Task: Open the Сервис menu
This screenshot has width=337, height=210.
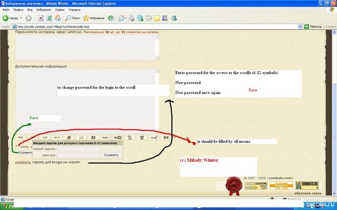Action: tap(60, 10)
